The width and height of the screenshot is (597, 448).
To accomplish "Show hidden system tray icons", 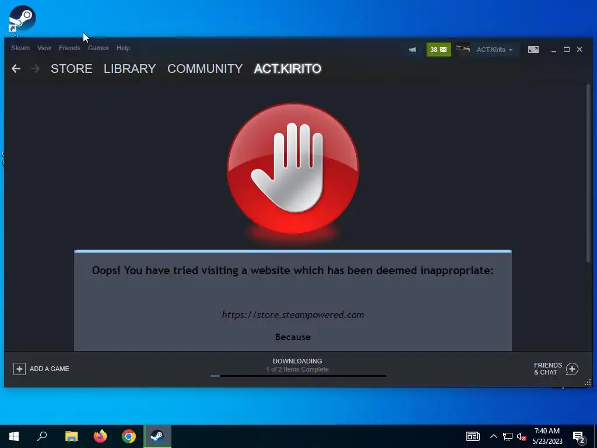I will click(493, 436).
